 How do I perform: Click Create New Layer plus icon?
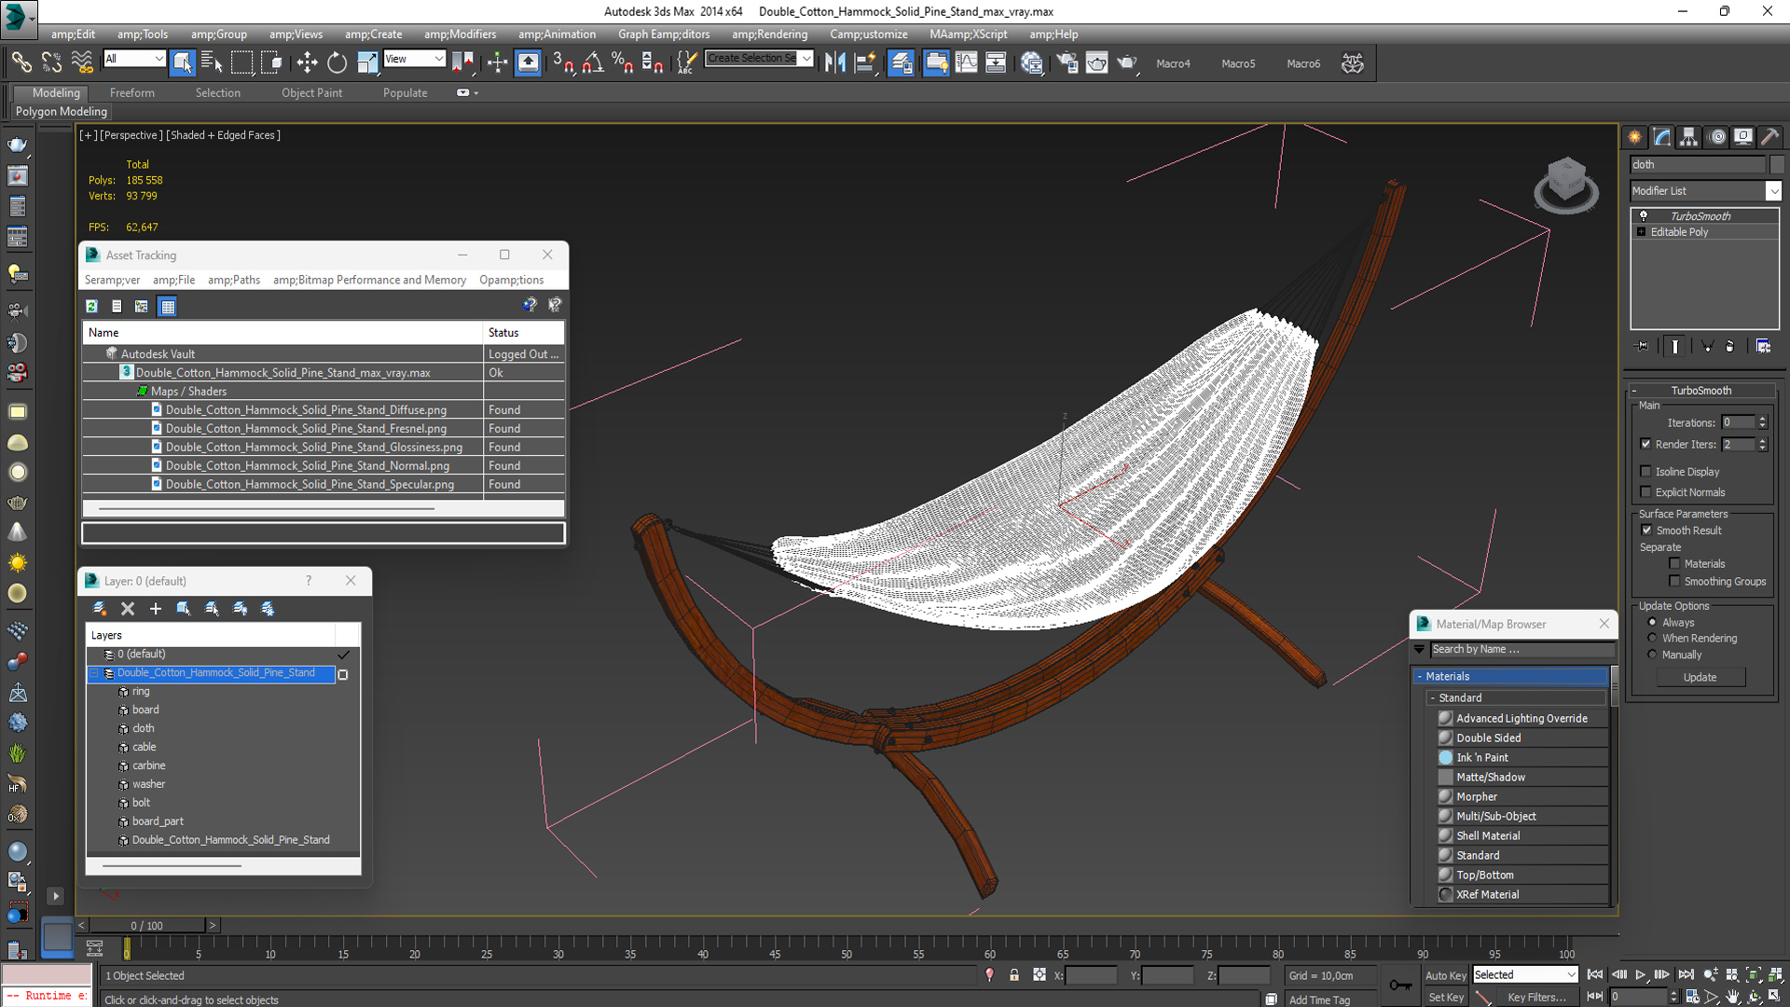point(156,609)
